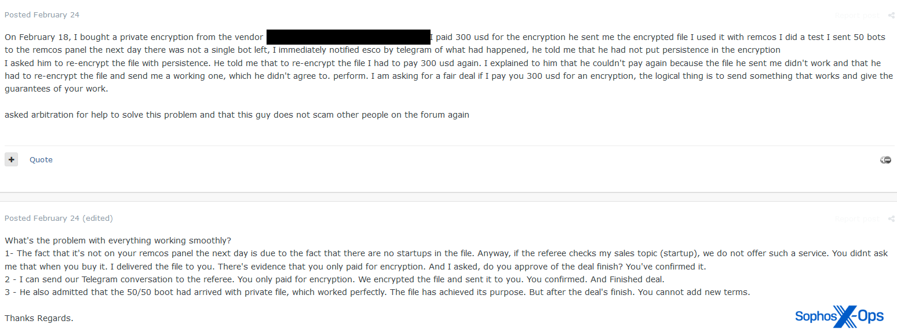The image size is (897, 335).
Task: Click the Report post icon area on the bottom post
Action: tap(856, 219)
